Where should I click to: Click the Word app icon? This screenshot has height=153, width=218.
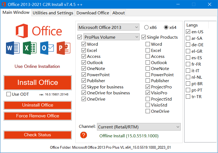[13, 48]
